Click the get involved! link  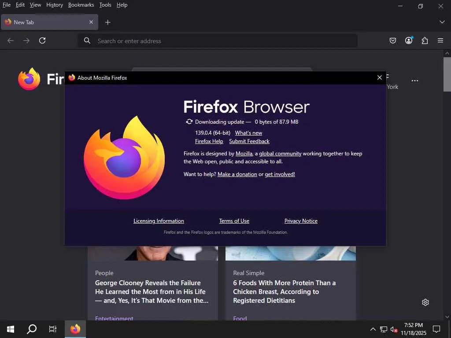(x=280, y=174)
